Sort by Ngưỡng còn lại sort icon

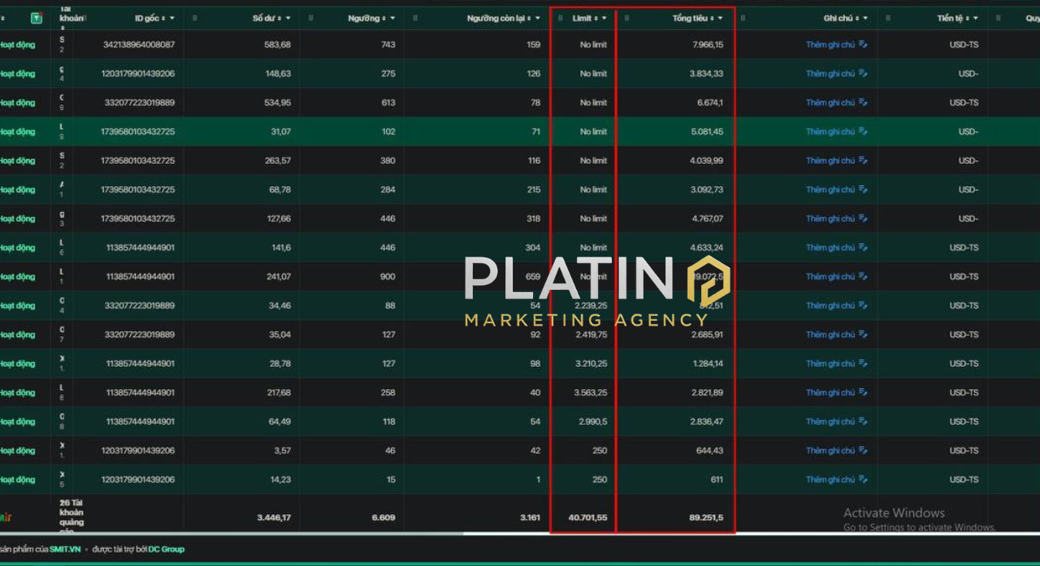pyautogui.click(x=529, y=18)
